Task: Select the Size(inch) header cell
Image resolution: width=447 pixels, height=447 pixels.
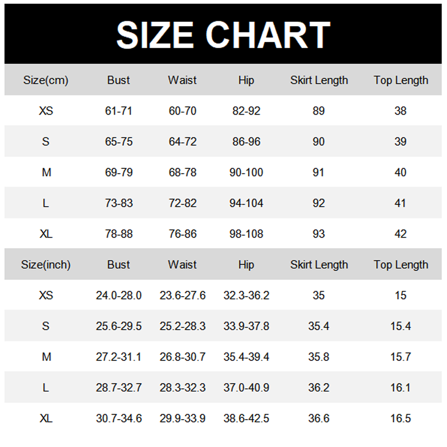Action: pyautogui.click(x=46, y=265)
